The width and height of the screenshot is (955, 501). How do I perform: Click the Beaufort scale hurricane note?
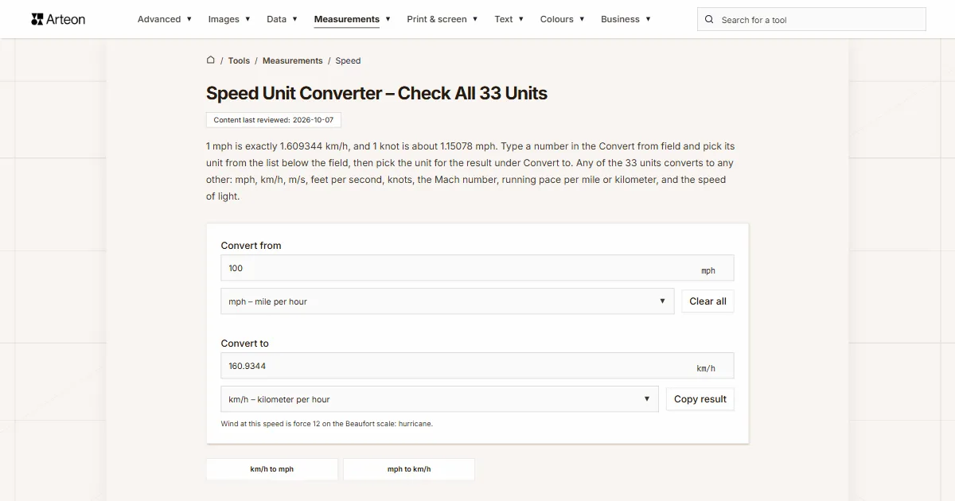coord(327,424)
